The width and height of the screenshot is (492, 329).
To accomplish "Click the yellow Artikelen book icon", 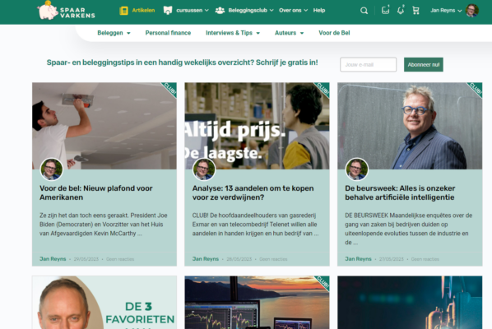I will pos(123,11).
